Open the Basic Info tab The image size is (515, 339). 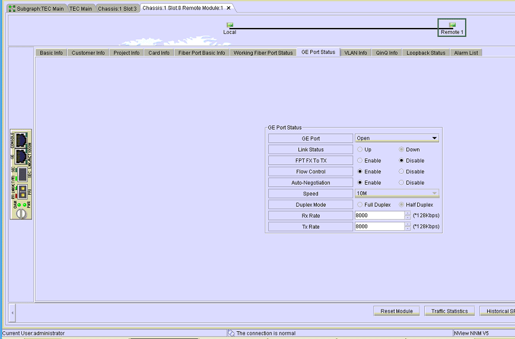pos(51,53)
